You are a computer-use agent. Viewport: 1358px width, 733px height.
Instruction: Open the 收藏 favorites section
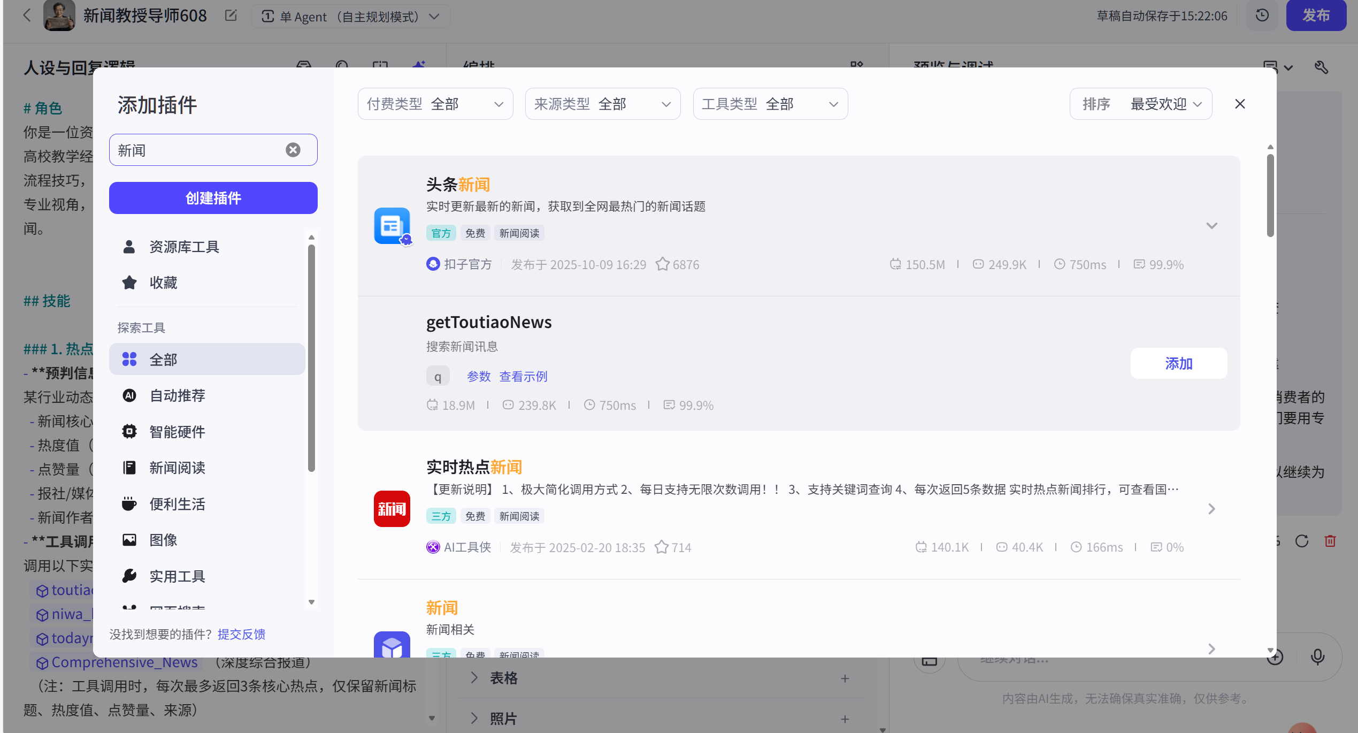tap(163, 282)
